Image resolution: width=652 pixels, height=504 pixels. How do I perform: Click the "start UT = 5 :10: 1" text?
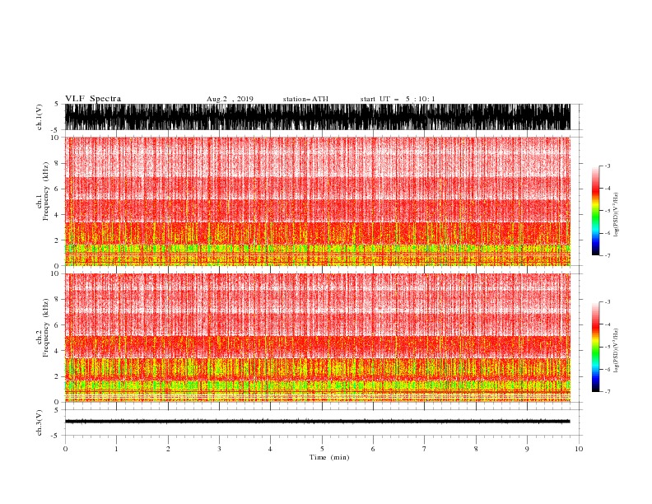click(398, 99)
